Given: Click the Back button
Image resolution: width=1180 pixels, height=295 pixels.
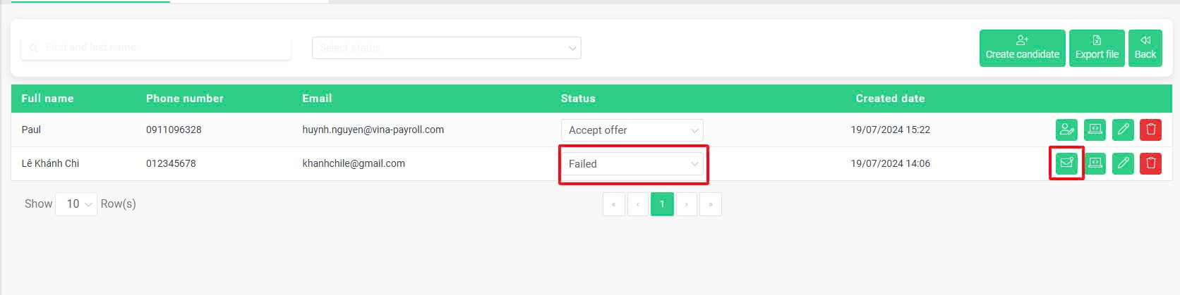Looking at the screenshot, I should coord(1145,48).
